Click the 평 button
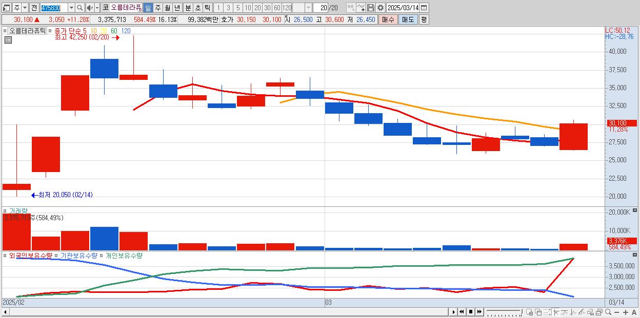Image resolution: width=640 pixels, height=318 pixels. tap(424, 19)
